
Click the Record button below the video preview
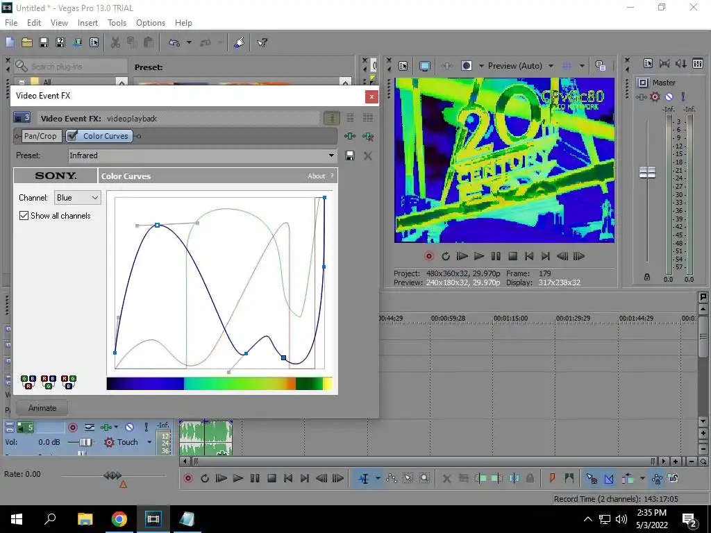[x=428, y=257]
